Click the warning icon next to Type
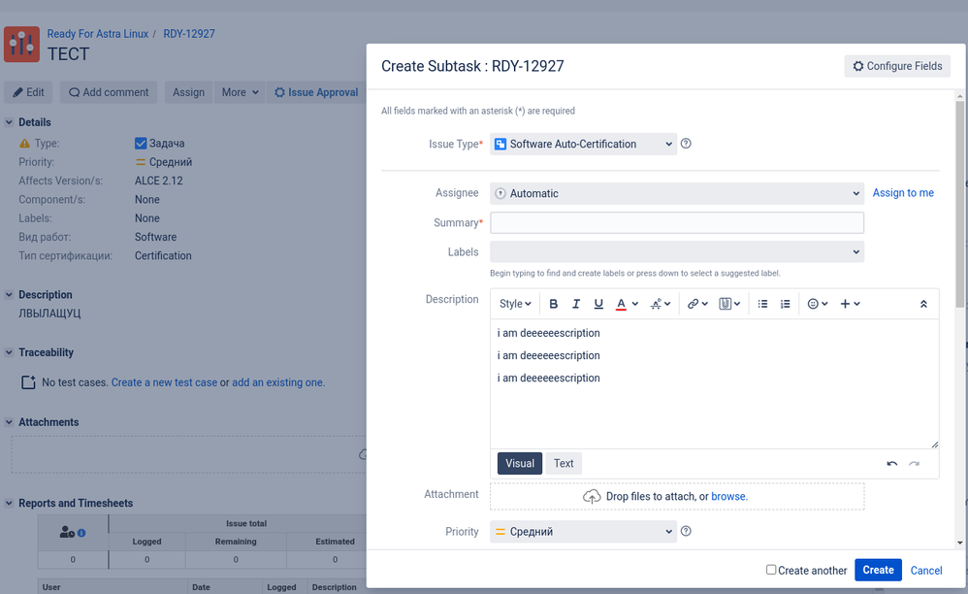Screen dimensions: 968x594 (x=24, y=144)
